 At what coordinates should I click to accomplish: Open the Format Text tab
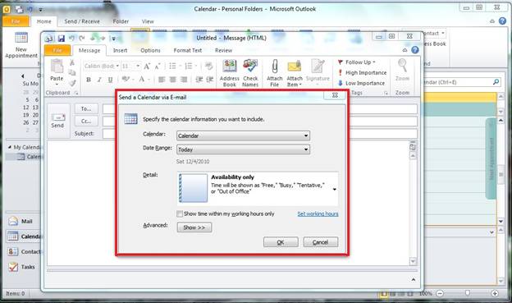coord(188,50)
